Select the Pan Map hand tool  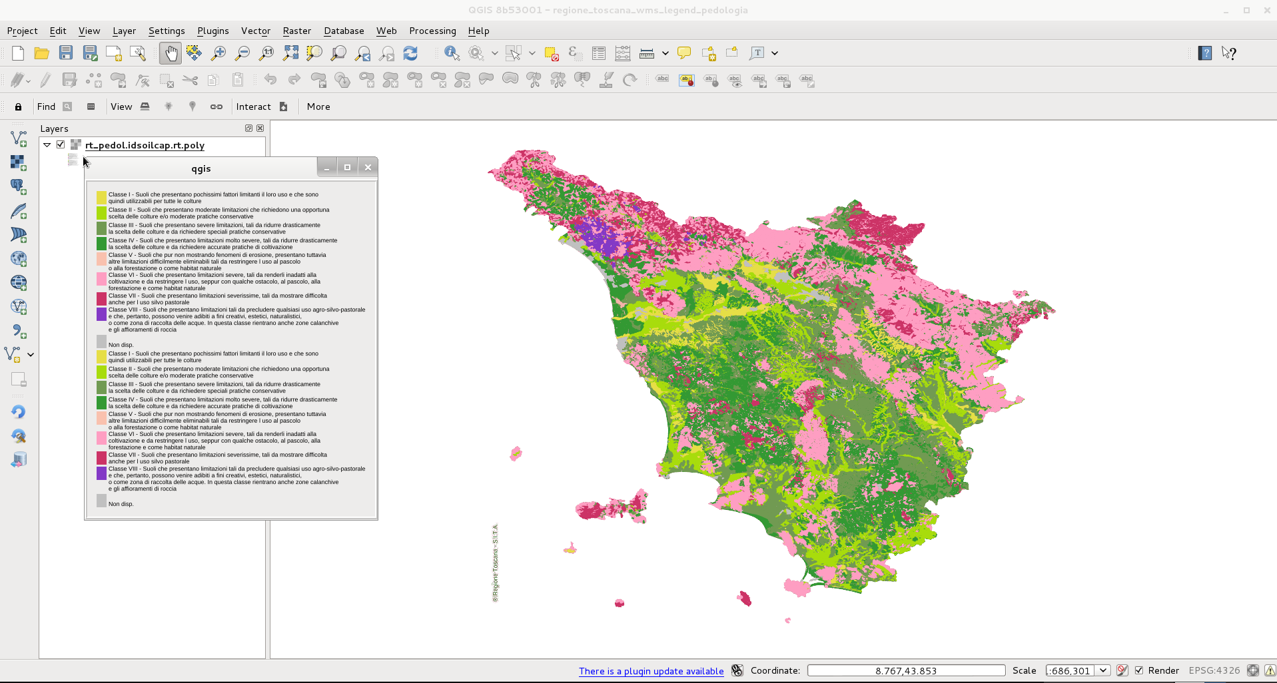[x=171, y=53]
